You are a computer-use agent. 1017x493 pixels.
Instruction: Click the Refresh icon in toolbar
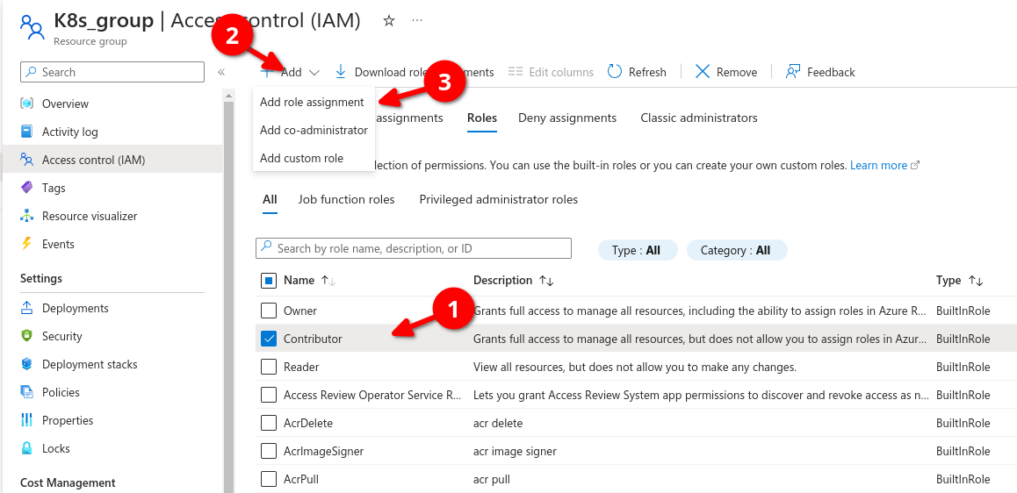coord(615,72)
